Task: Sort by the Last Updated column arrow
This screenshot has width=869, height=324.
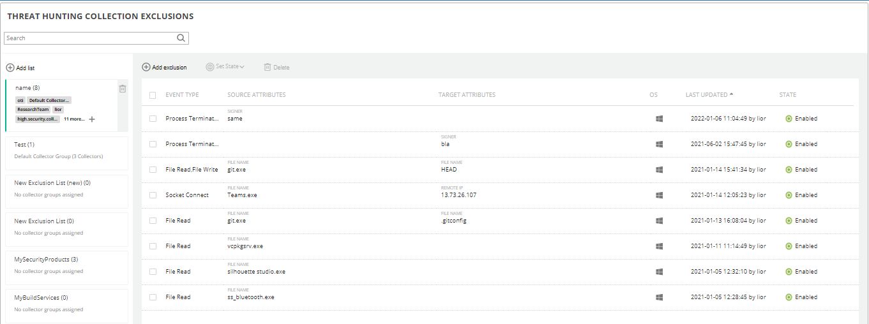Action: pyautogui.click(x=731, y=94)
